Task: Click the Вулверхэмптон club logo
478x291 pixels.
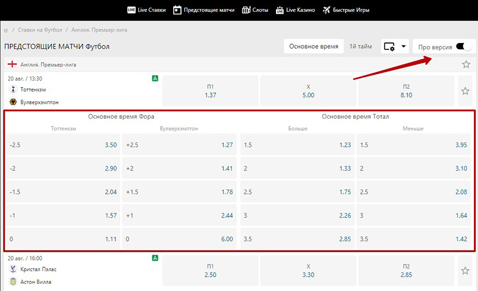Action: 13,102
